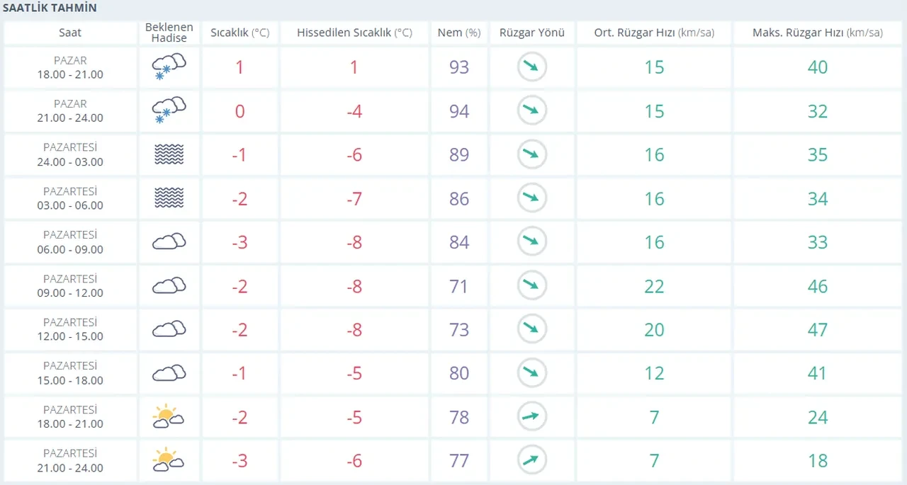Click the partly sunny icon for Pazartesi 18.00 - 21.00
The image size is (907, 485).
click(169, 417)
